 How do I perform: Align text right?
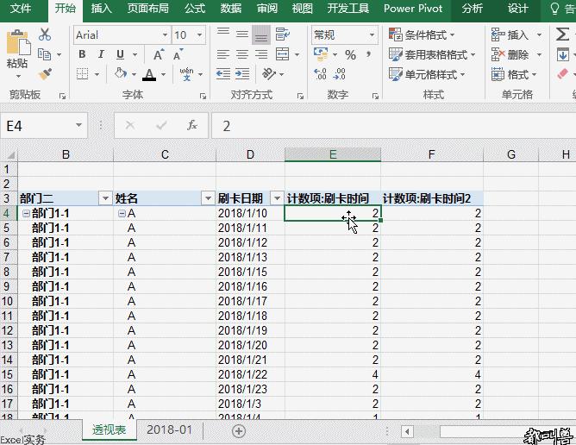pyautogui.click(x=261, y=54)
